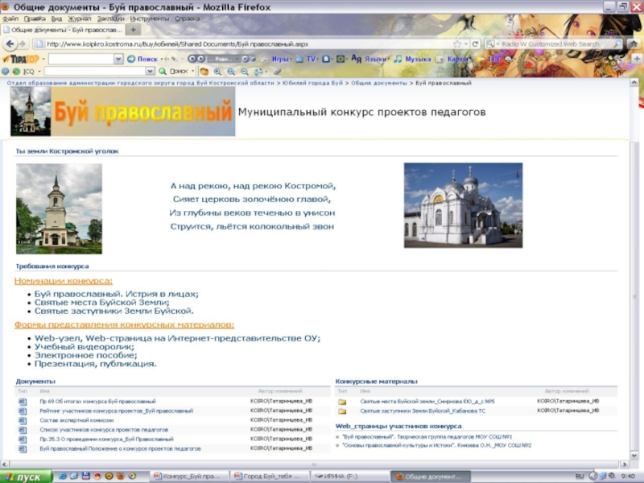
Task: Click the zoom-in magnifier on the ICQ toolbar
Action: 217,72
